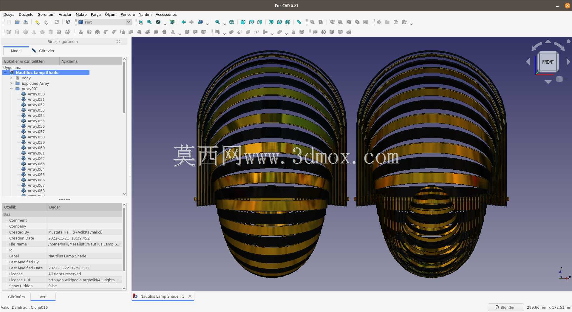The height and width of the screenshot is (312, 572).
Task: Open the Offset tools dropdown arrow
Action: pos(180,33)
